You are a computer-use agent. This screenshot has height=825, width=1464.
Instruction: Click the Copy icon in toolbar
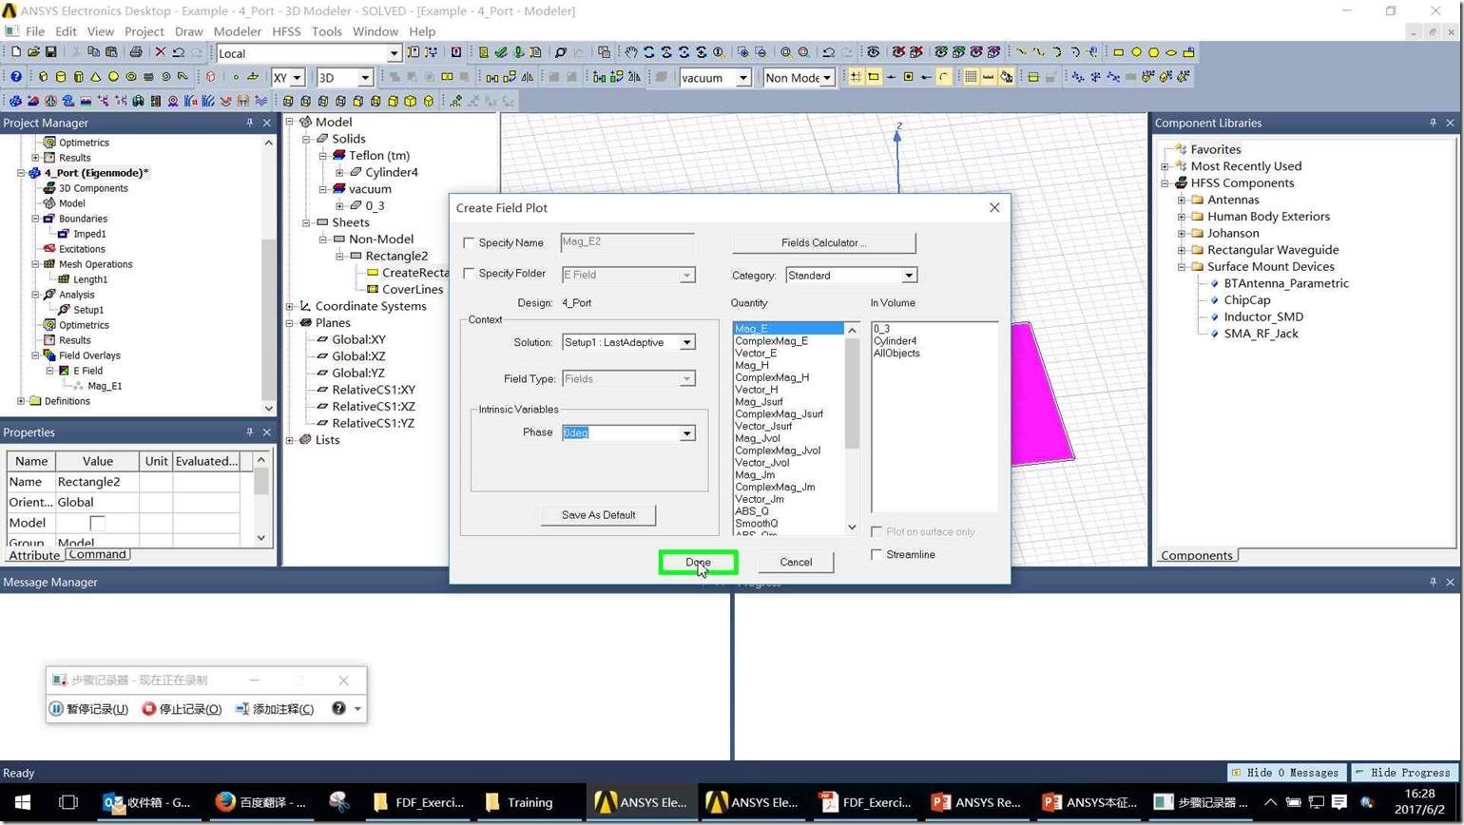(x=93, y=52)
